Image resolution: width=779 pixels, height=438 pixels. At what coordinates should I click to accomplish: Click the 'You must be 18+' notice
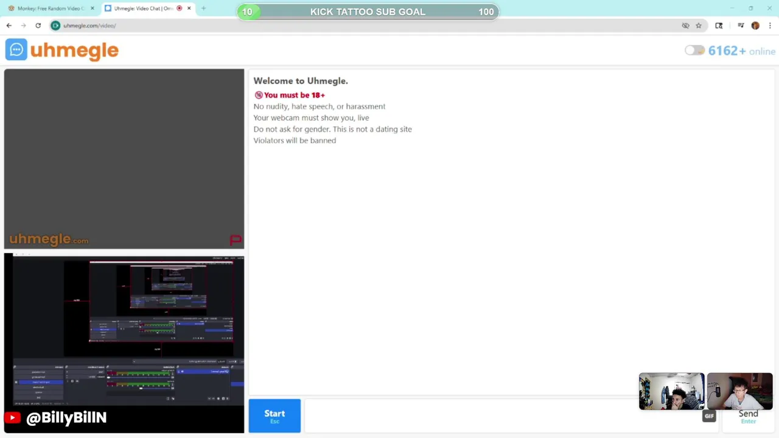point(290,95)
